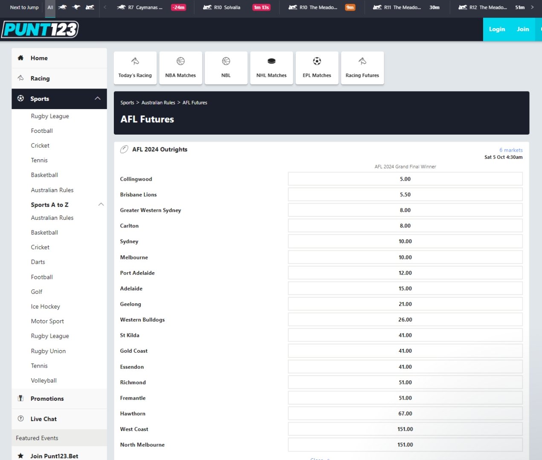Open the Today's Racing quick link icon
Viewport: 542px width, 460px height.
[135, 61]
